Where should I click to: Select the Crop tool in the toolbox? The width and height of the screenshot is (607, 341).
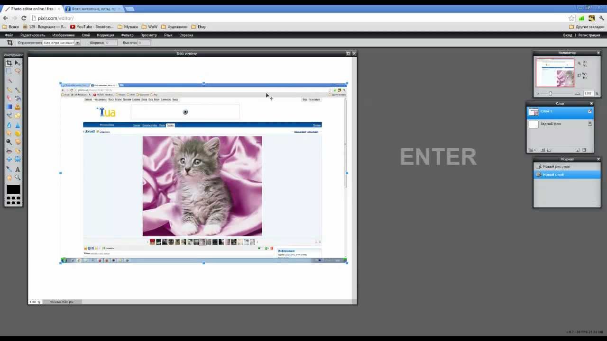click(x=9, y=63)
